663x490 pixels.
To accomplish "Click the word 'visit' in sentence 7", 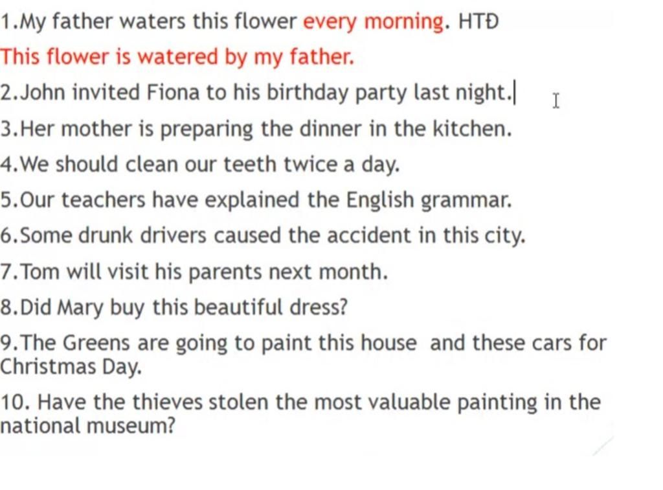I will tap(128, 272).
